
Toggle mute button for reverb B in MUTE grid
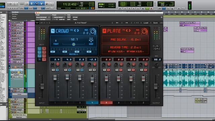(44, 52)
